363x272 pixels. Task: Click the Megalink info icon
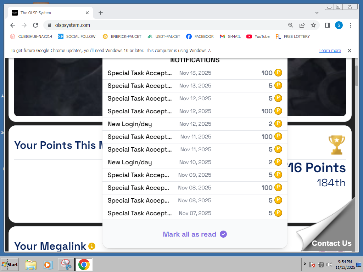(92, 246)
